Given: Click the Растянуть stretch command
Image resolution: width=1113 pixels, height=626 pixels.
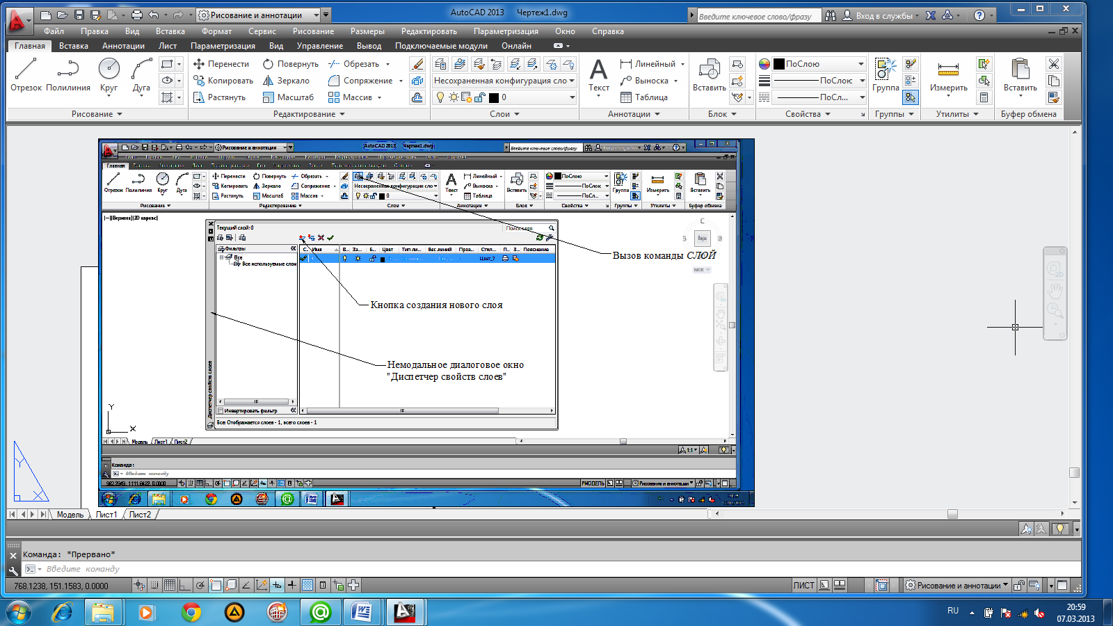Looking at the screenshot, I should 220,97.
